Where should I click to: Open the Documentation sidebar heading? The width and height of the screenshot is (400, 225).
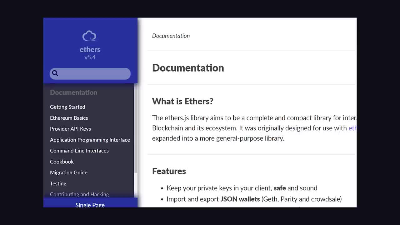pyautogui.click(x=73, y=92)
